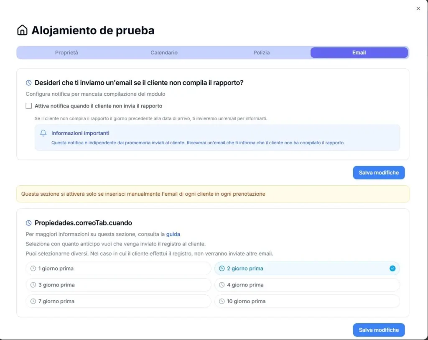Open the 'guida' link

173,234
